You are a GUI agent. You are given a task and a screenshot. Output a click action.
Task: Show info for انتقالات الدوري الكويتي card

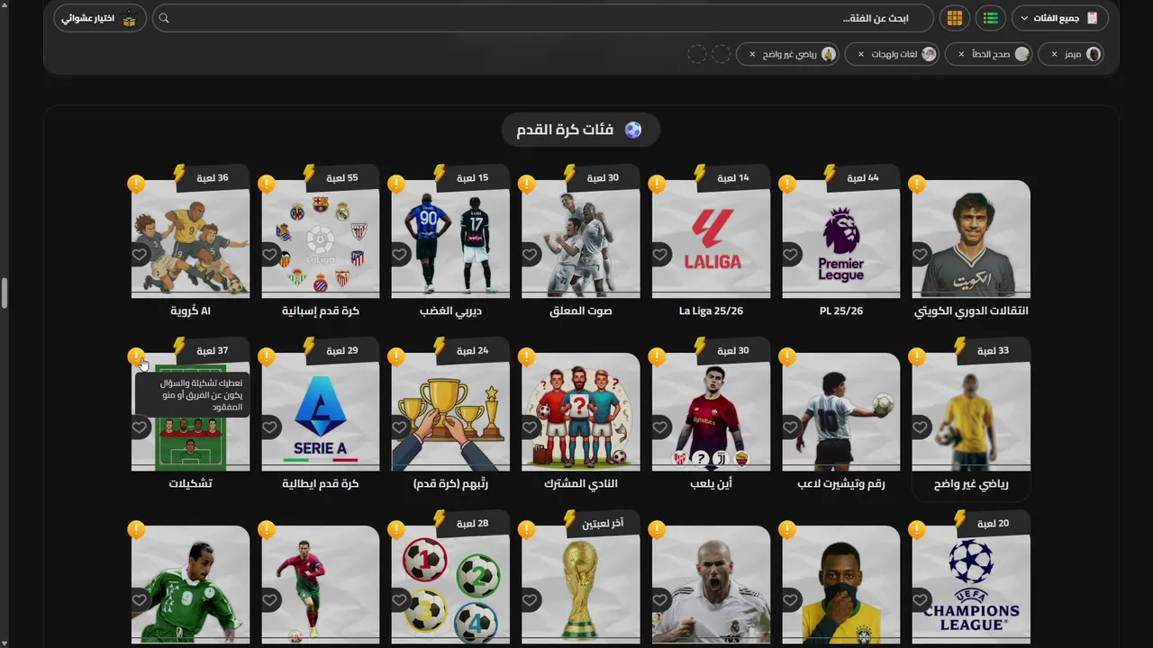917,184
